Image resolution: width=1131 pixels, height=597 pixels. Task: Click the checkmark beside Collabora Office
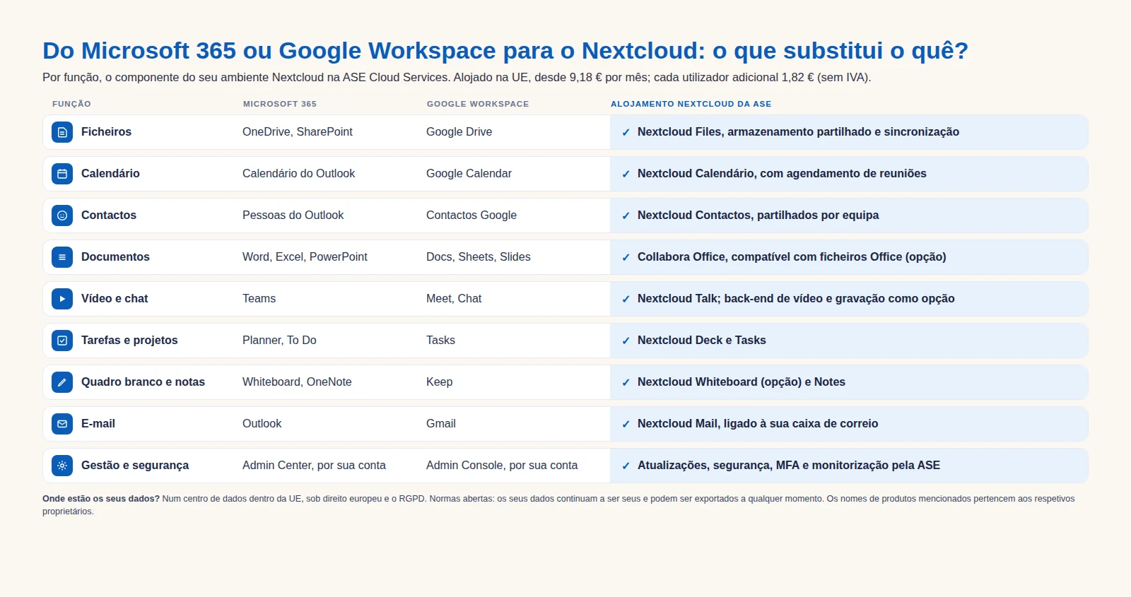point(626,257)
